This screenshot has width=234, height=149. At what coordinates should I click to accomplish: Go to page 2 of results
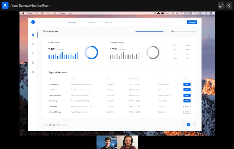[x=194, y=125]
